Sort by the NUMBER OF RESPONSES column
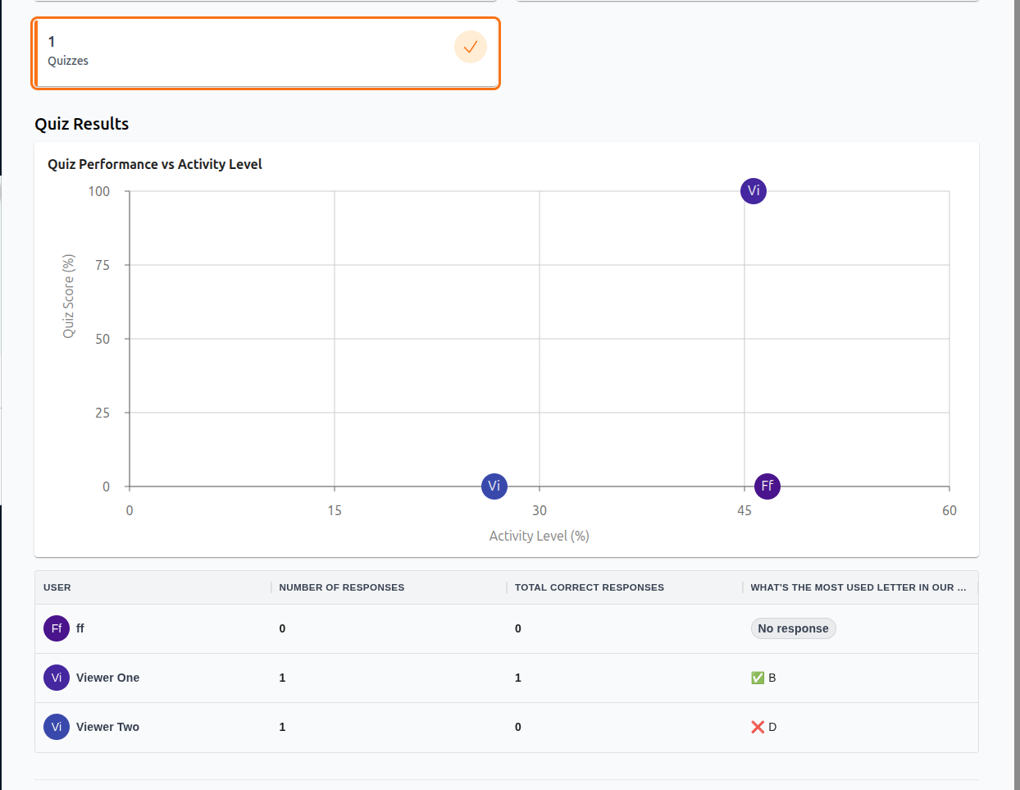Screen dimensions: 1020x790 340,587
